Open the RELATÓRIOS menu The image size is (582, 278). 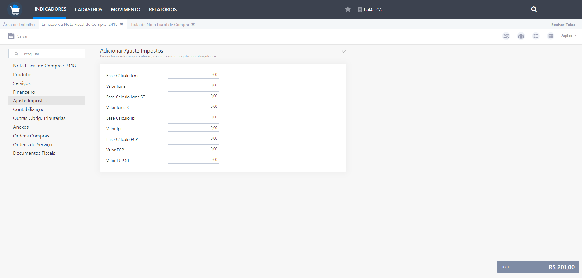[163, 9]
